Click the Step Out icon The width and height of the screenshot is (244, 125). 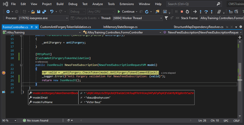212,12
